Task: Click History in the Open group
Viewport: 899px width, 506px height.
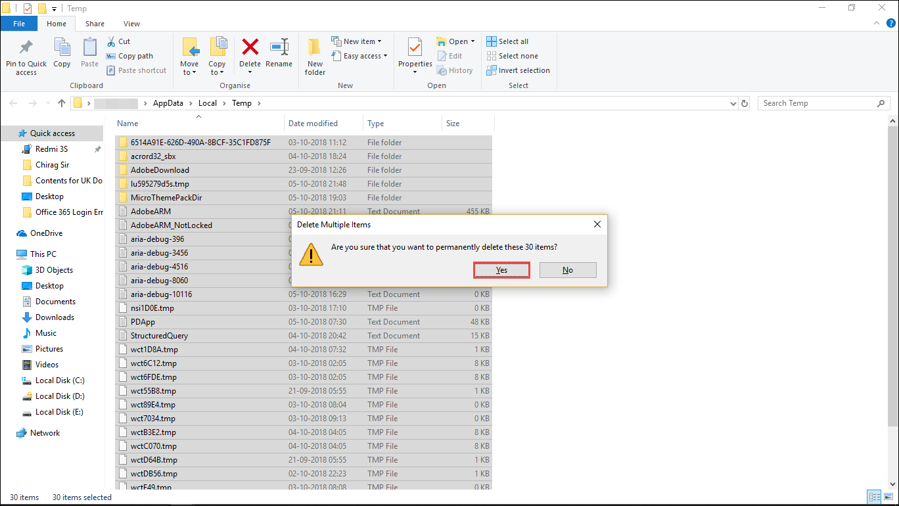Action: [455, 70]
